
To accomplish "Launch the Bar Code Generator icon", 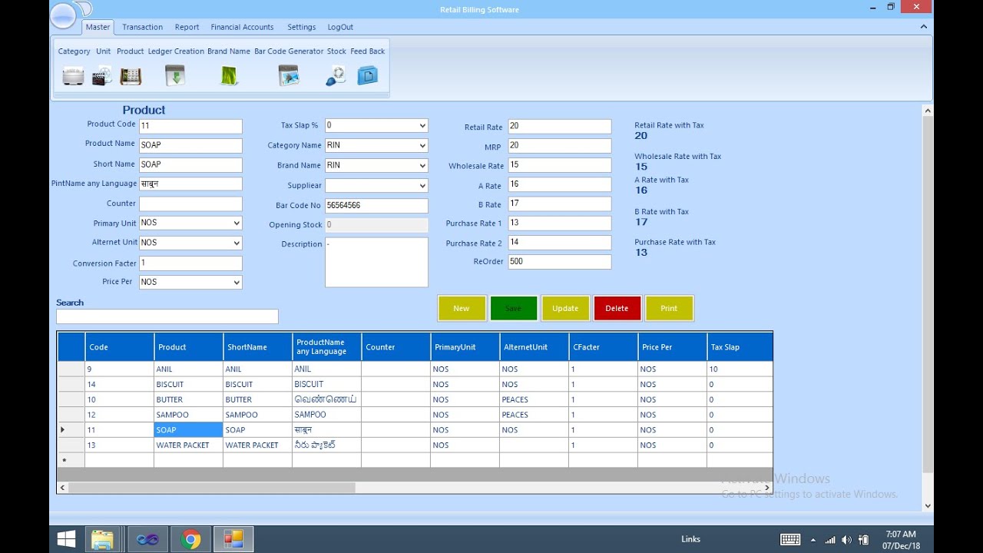I will pos(289,76).
